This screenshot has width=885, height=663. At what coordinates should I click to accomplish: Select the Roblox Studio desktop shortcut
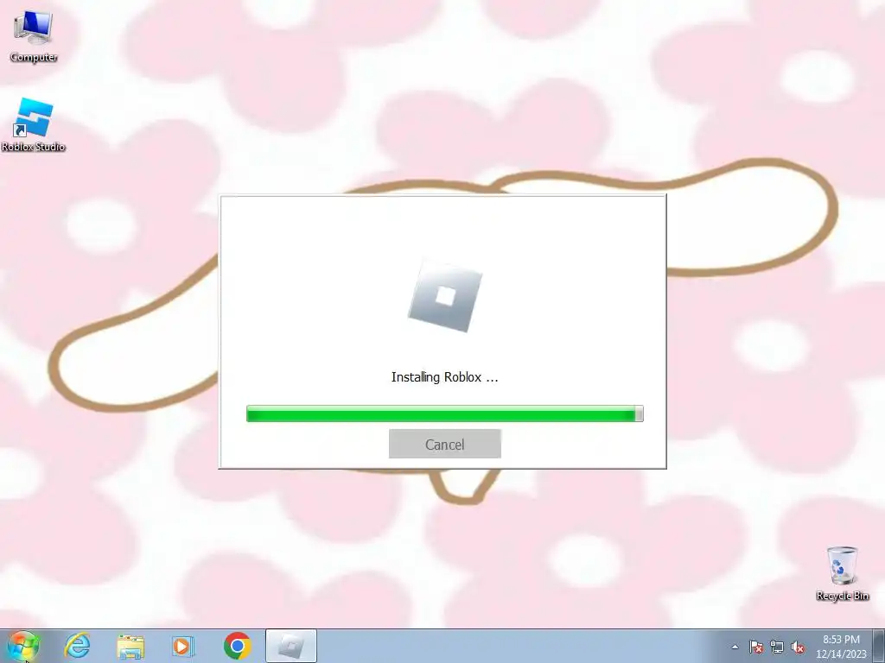point(34,125)
